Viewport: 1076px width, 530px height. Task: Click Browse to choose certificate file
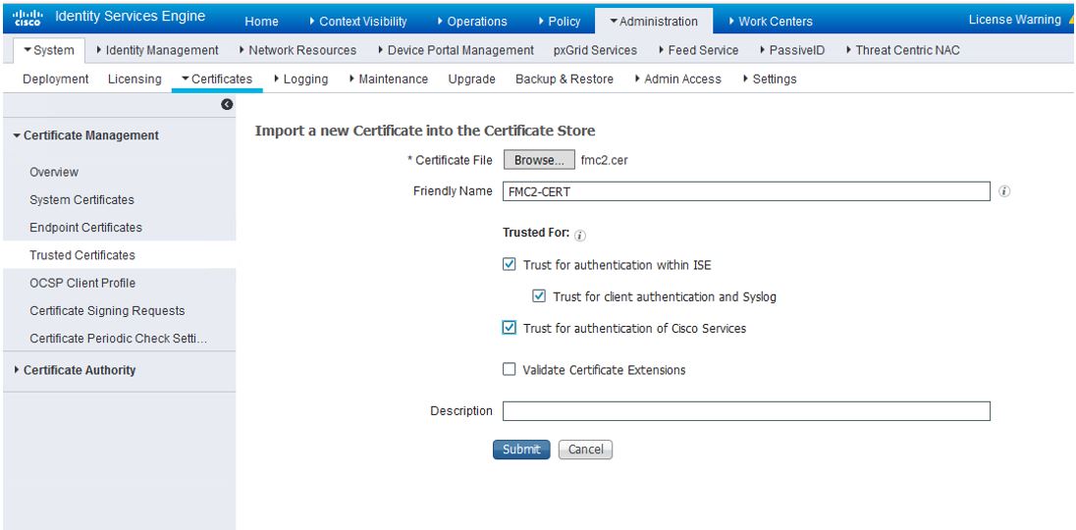[x=539, y=160]
